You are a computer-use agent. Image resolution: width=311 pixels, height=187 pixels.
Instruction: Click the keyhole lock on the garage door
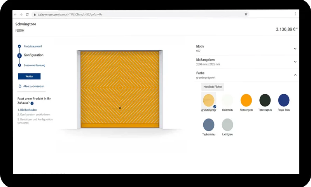click(121, 108)
